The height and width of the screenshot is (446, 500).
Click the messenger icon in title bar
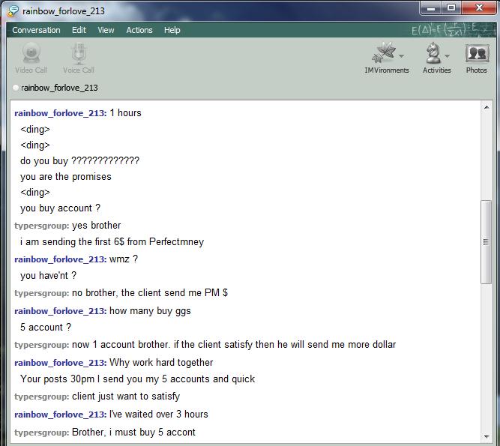[x=13, y=10]
